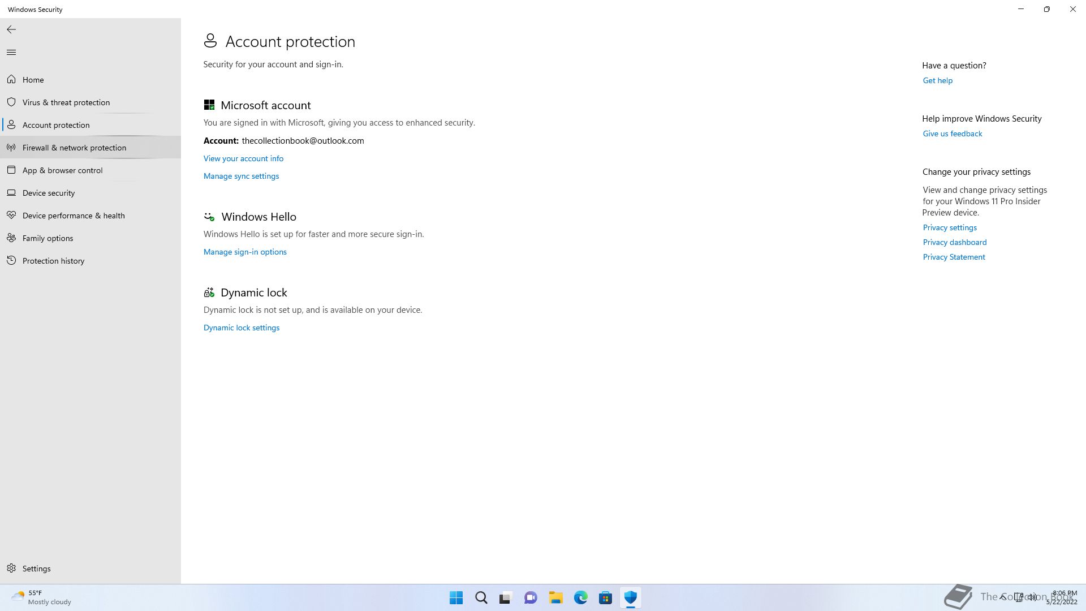Click the Get help link
The height and width of the screenshot is (611, 1086).
937,80
